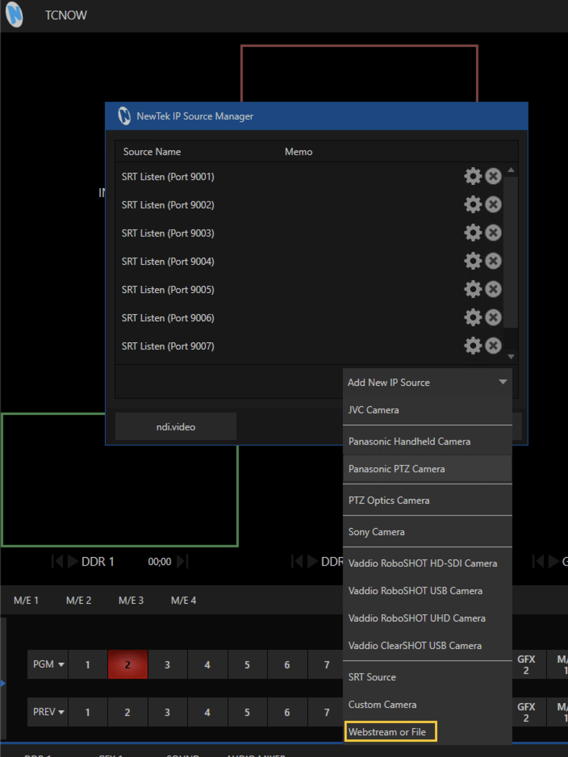Click the source list scrollbar thumb

point(511,252)
